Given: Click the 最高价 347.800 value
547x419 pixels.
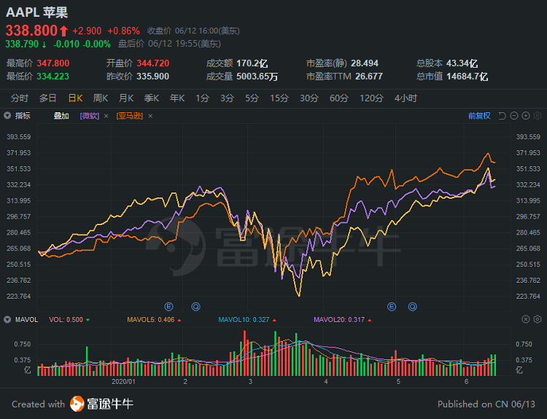Looking at the screenshot, I should pyautogui.click(x=53, y=63).
